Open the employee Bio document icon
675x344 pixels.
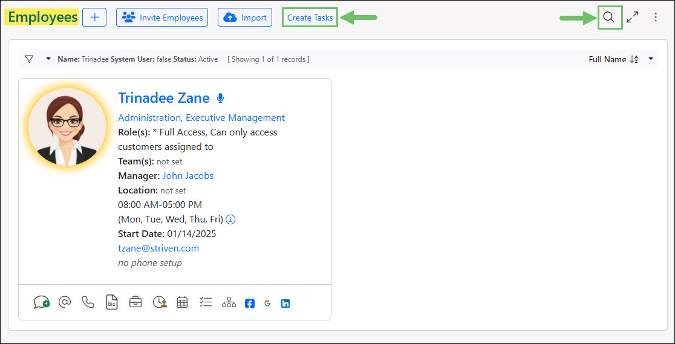pyautogui.click(x=111, y=302)
